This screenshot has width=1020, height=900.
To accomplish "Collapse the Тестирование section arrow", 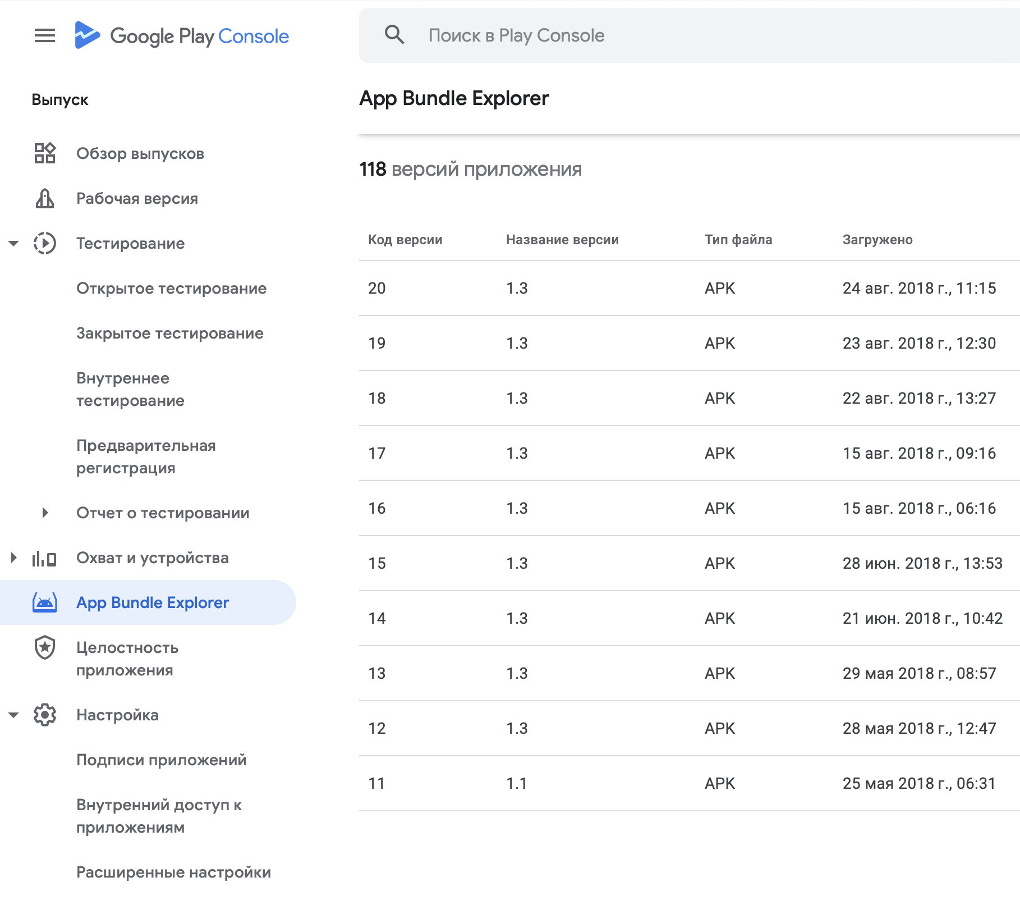I will (14, 243).
